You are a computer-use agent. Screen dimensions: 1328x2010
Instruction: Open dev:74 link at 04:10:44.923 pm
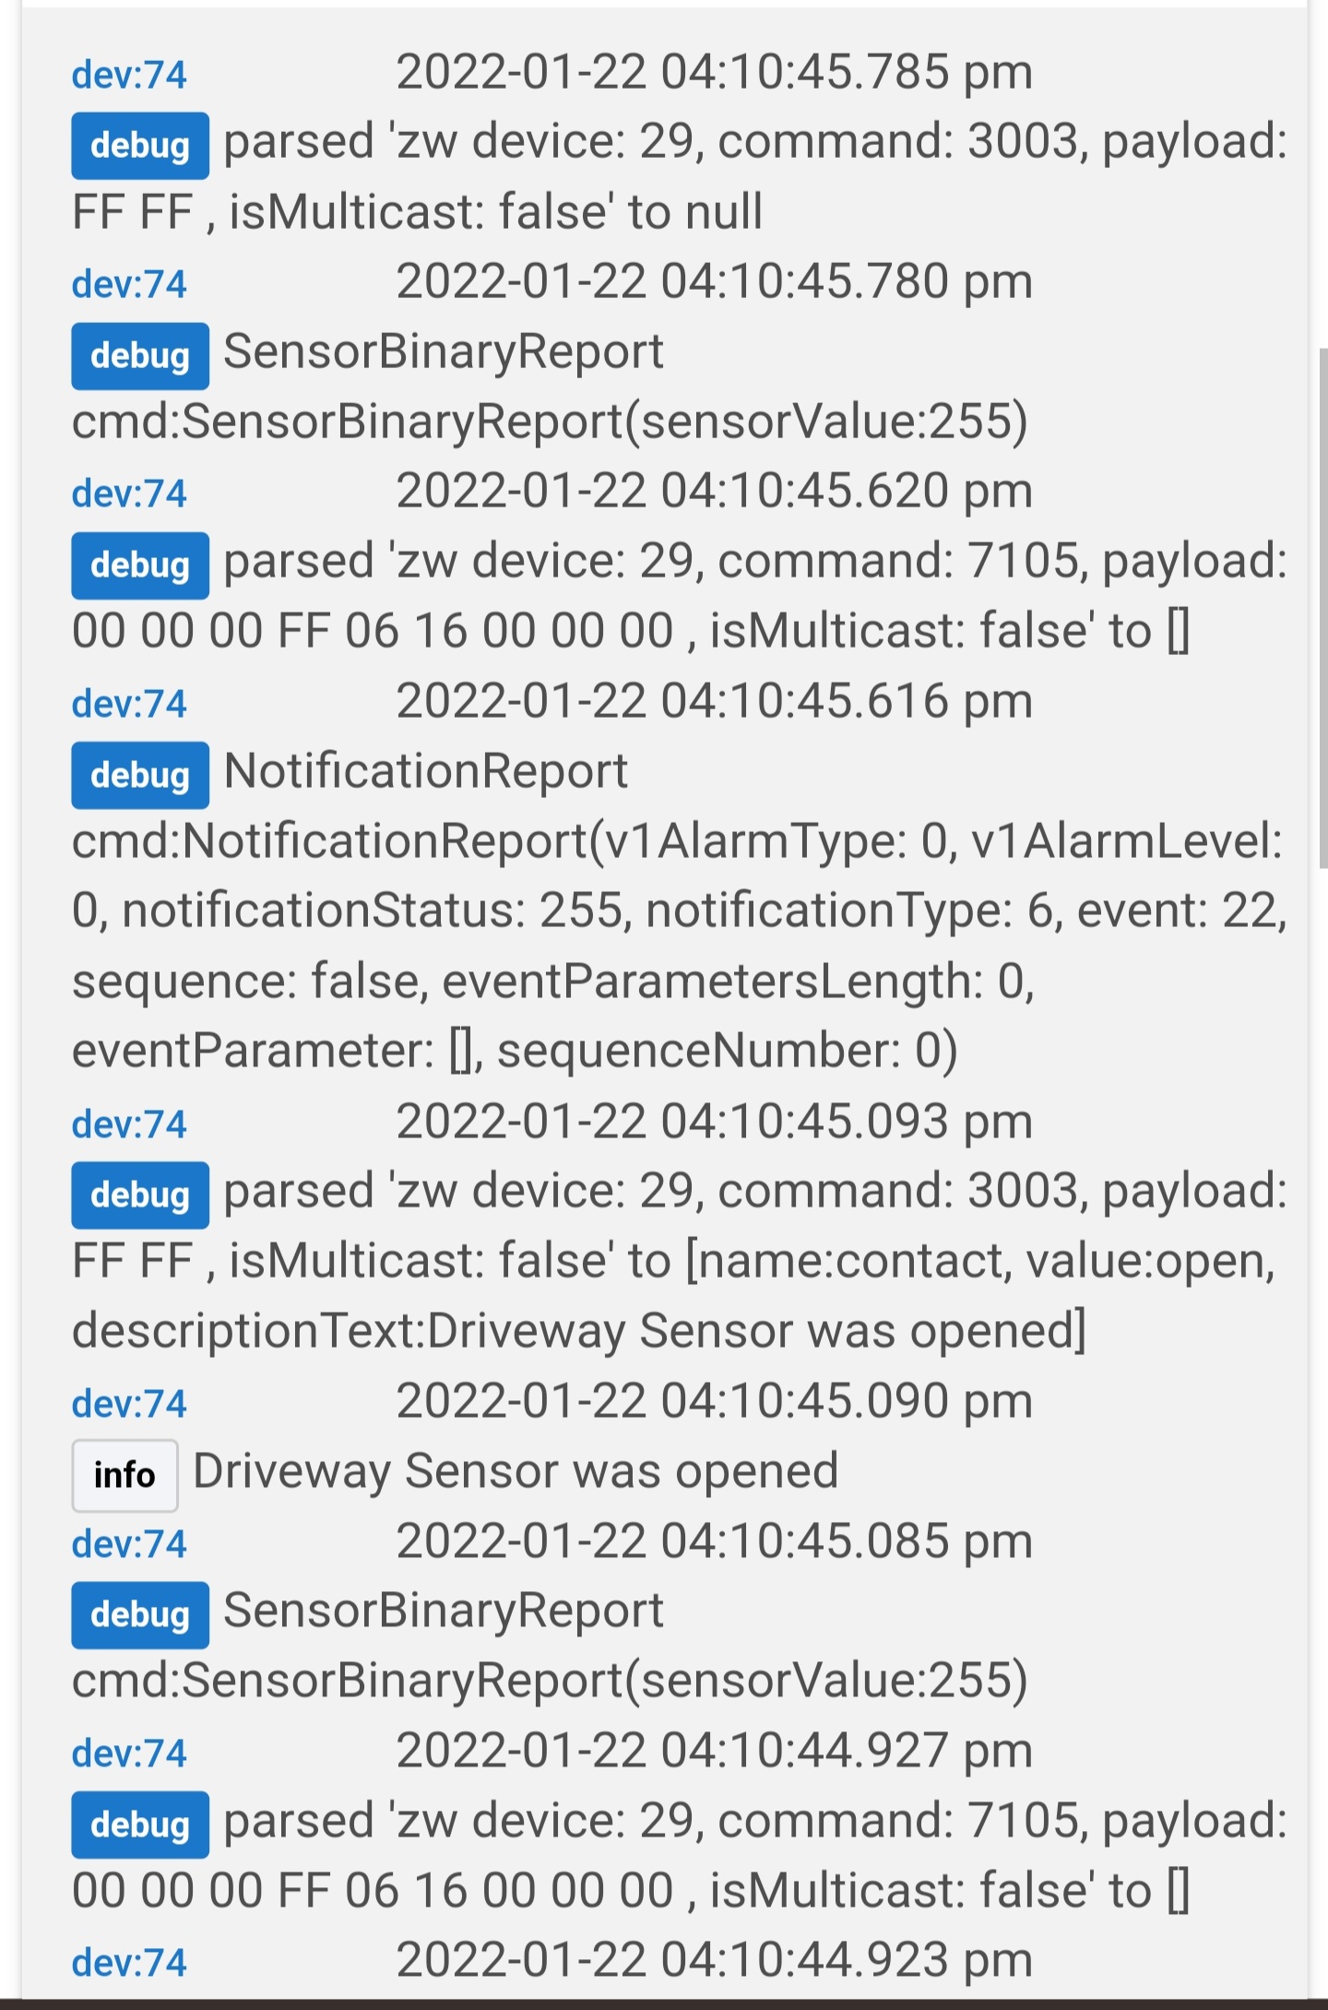pyautogui.click(x=129, y=1963)
